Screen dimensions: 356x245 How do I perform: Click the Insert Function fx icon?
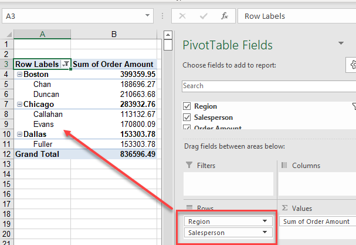click(x=224, y=16)
